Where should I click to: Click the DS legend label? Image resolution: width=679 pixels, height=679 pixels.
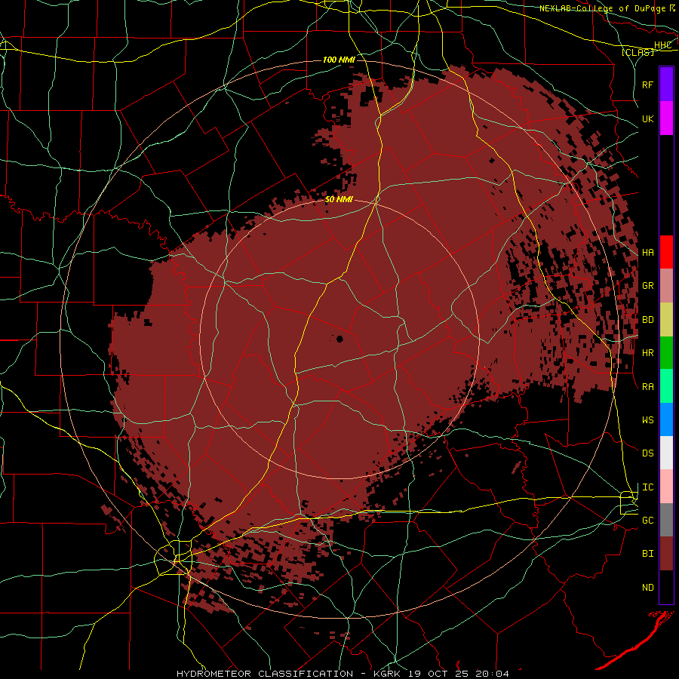(647, 453)
